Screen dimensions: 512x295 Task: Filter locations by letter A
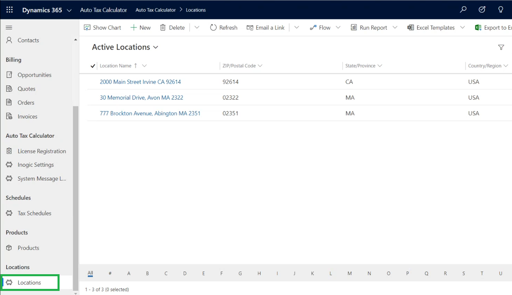coord(129,273)
